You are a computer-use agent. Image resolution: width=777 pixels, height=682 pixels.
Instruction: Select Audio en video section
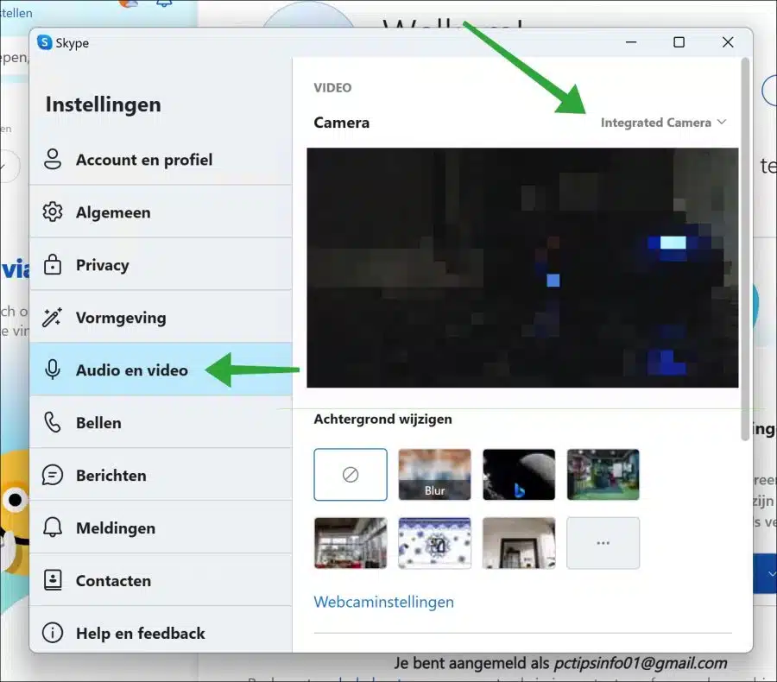click(x=161, y=369)
